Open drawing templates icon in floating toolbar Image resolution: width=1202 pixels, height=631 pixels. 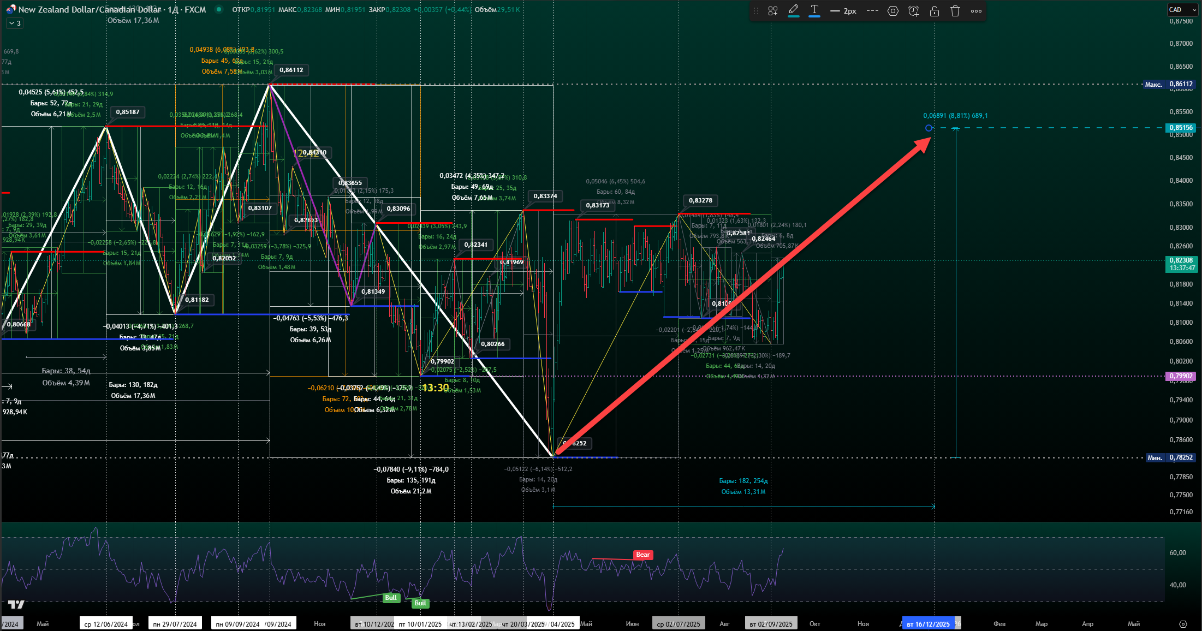[x=773, y=11]
